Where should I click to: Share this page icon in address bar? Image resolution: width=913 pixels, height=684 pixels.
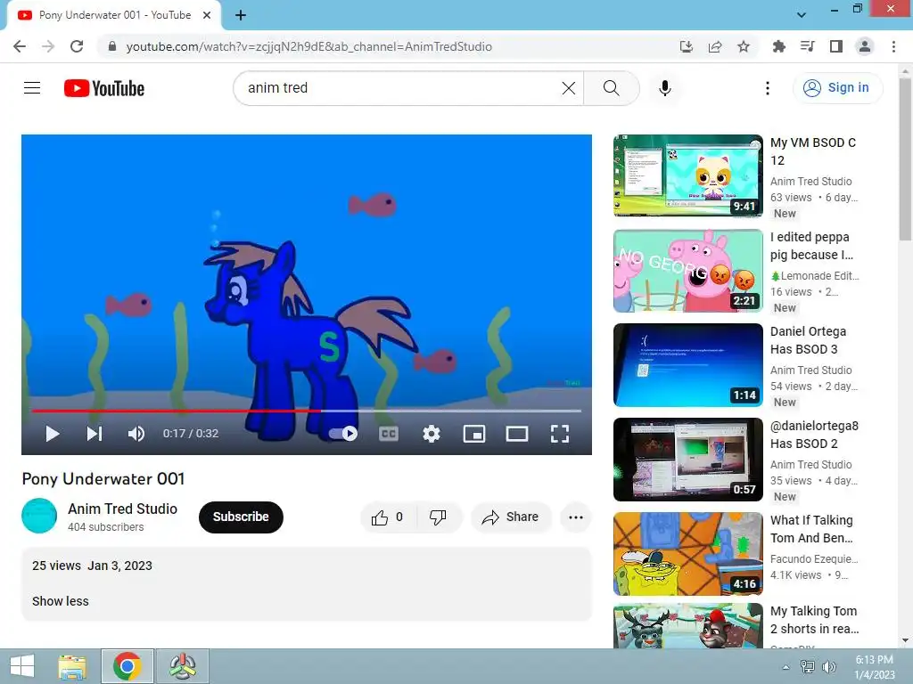[715, 46]
